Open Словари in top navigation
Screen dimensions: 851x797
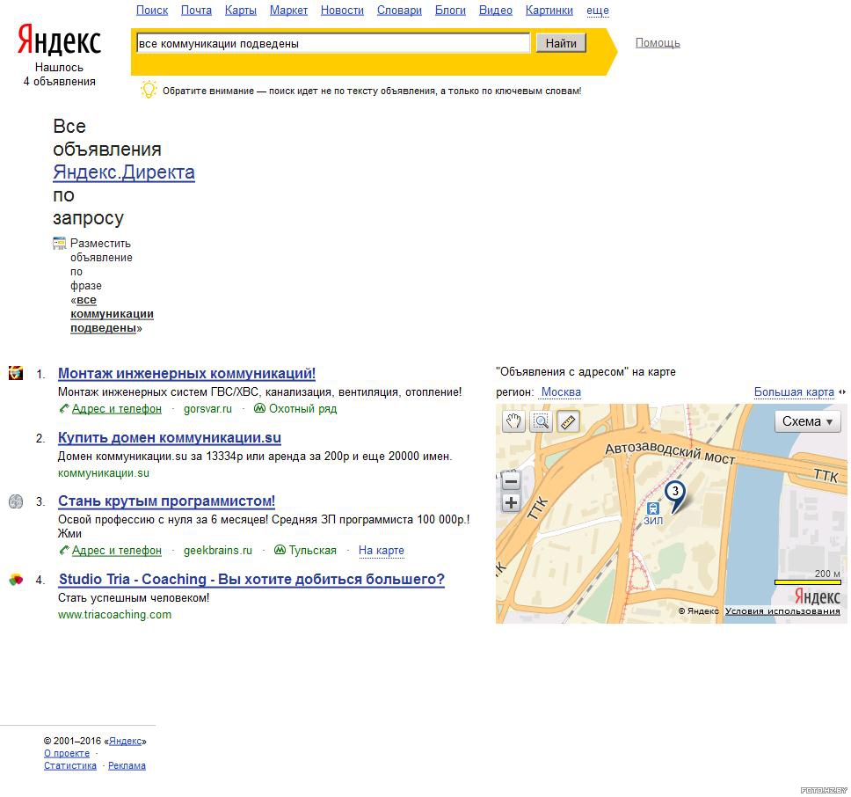tap(399, 11)
